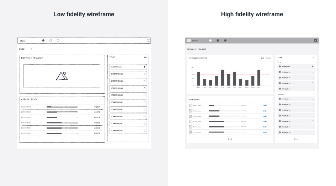
Task: Toggle the Activity Done radio in low fidelity list
Action: point(144,67)
